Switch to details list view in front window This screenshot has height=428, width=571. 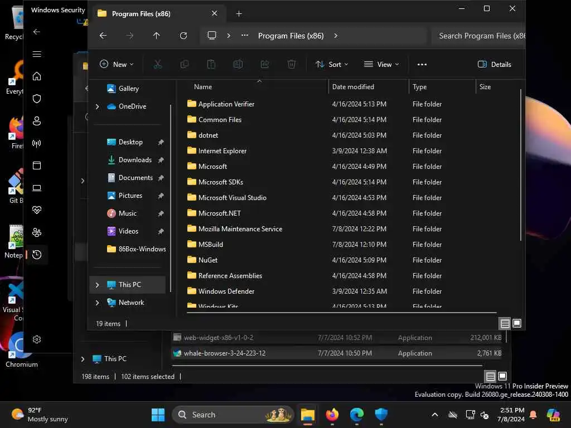(505, 323)
